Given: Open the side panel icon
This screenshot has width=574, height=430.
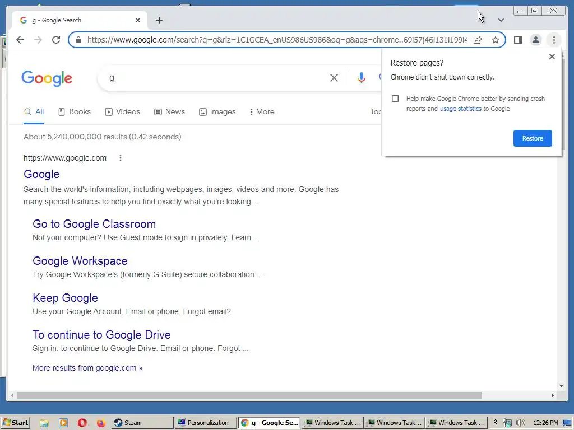Looking at the screenshot, I should (517, 40).
